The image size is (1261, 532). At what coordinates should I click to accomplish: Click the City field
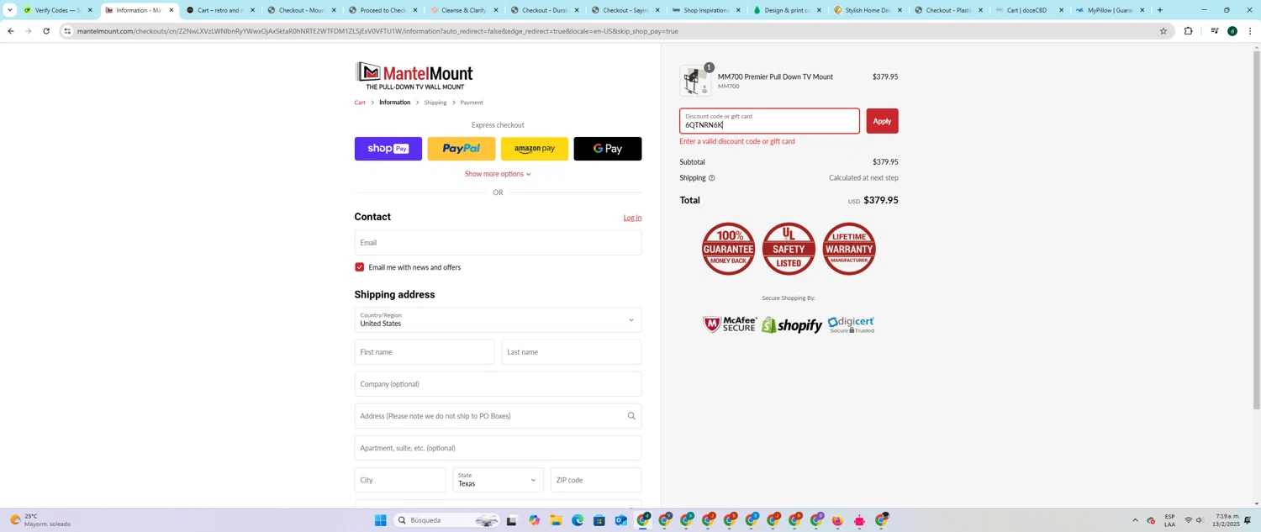pyautogui.click(x=400, y=480)
